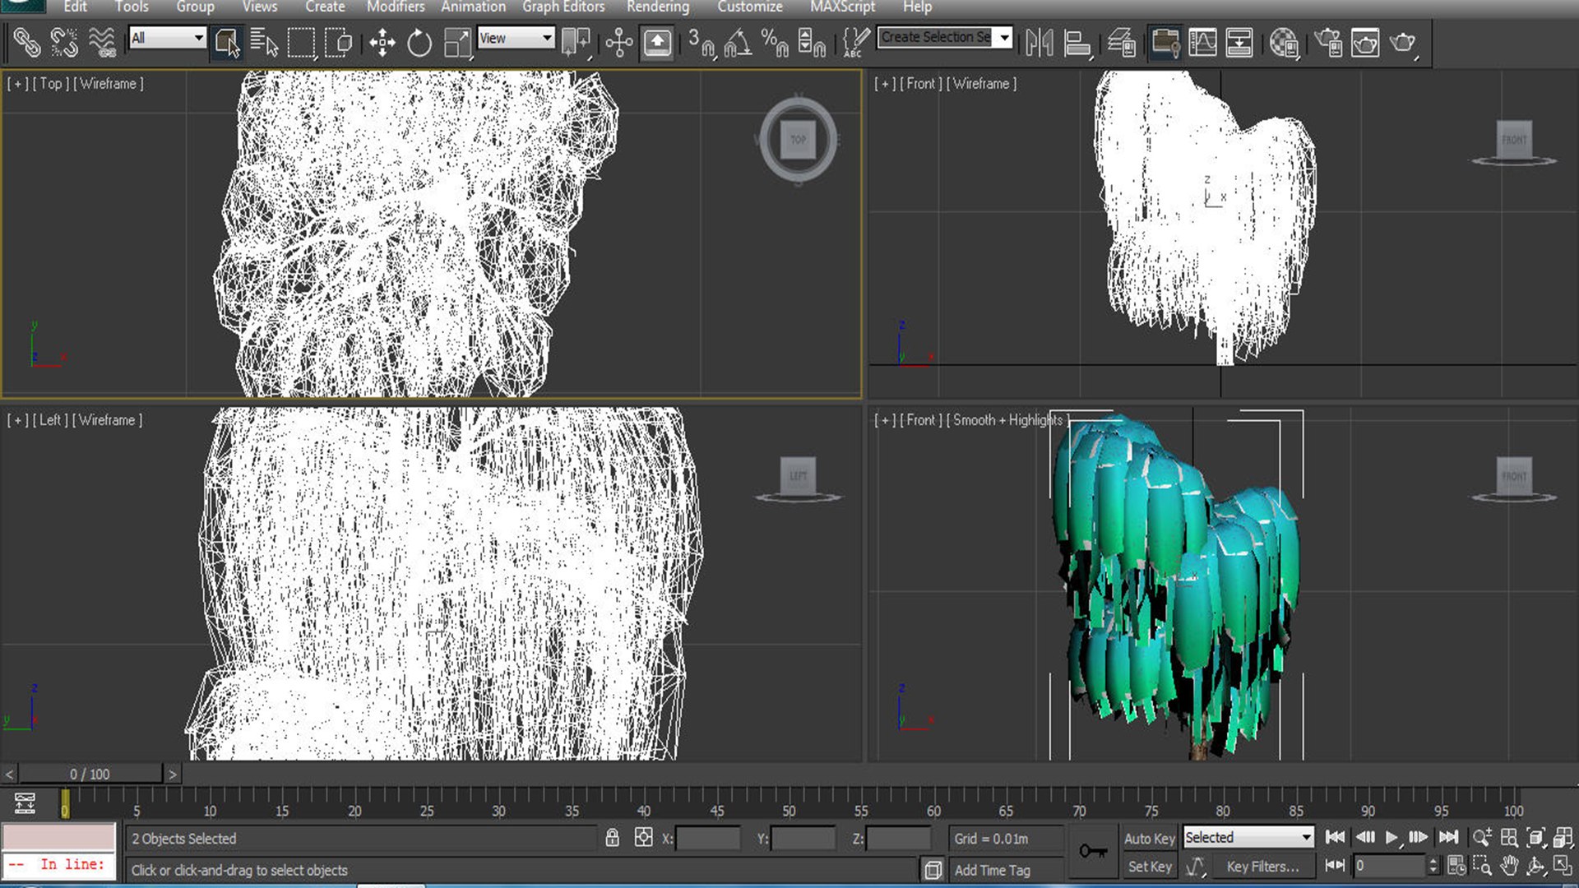
Task: Select the Link tool in main toolbar
Action: point(26,42)
